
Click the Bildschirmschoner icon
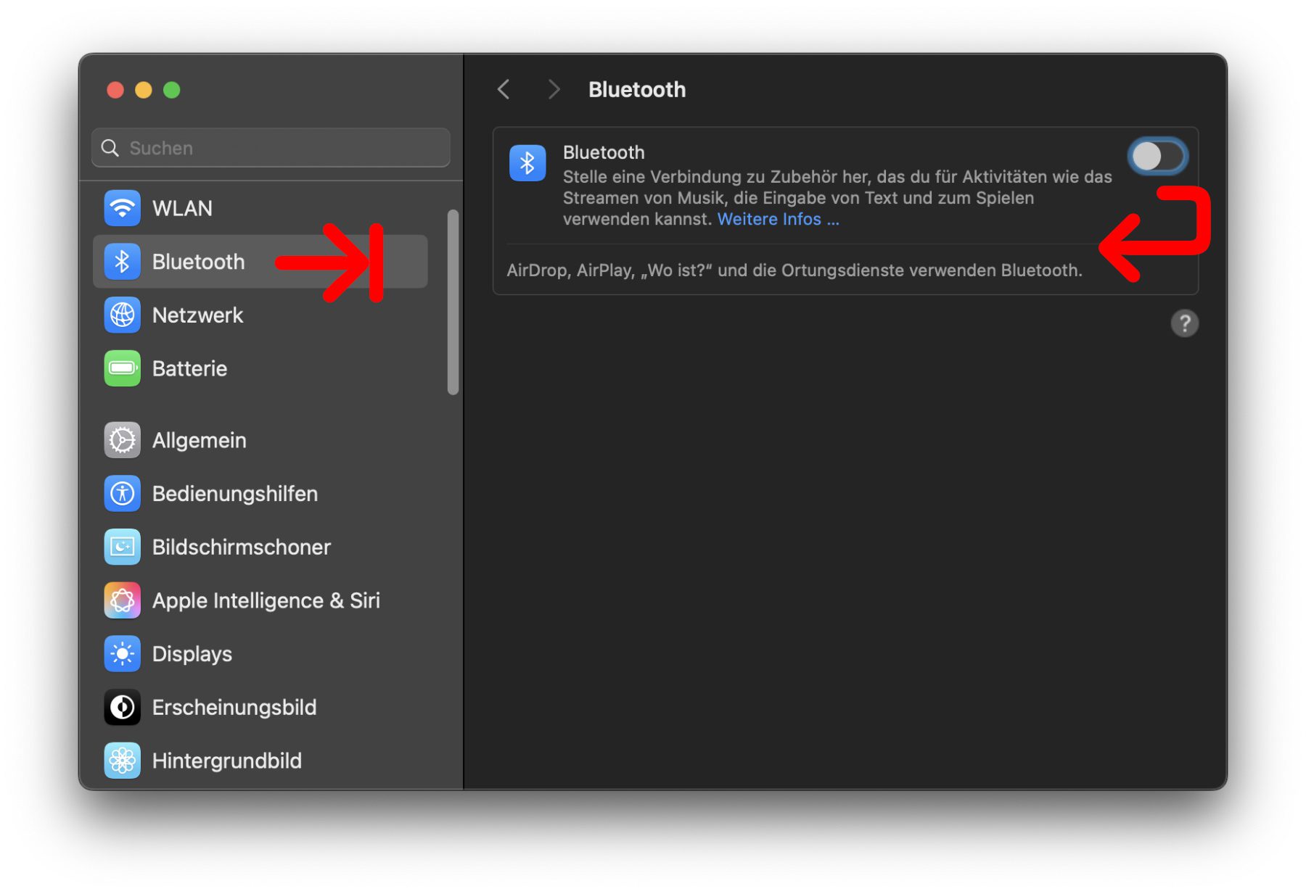pyautogui.click(x=122, y=547)
